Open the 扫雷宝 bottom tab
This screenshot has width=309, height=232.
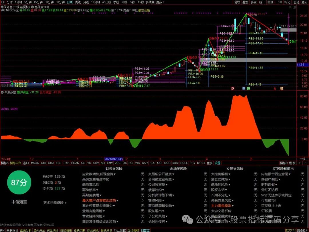pos(145,230)
